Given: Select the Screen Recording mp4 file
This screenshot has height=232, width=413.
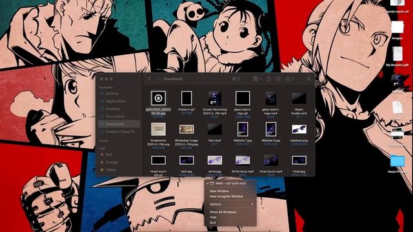Looking at the screenshot, I should (214, 98).
